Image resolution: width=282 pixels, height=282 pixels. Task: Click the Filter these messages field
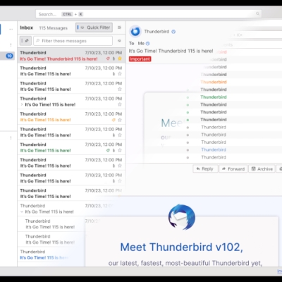point(73,41)
